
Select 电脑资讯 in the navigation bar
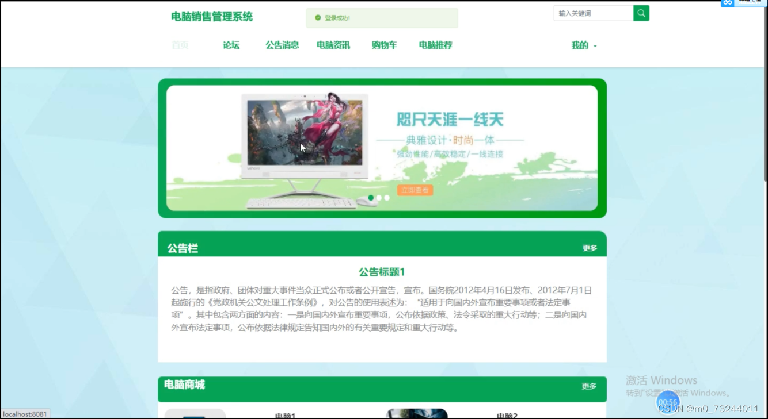[333, 45]
